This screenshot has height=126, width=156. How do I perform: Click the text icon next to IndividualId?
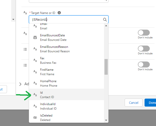click(35, 106)
